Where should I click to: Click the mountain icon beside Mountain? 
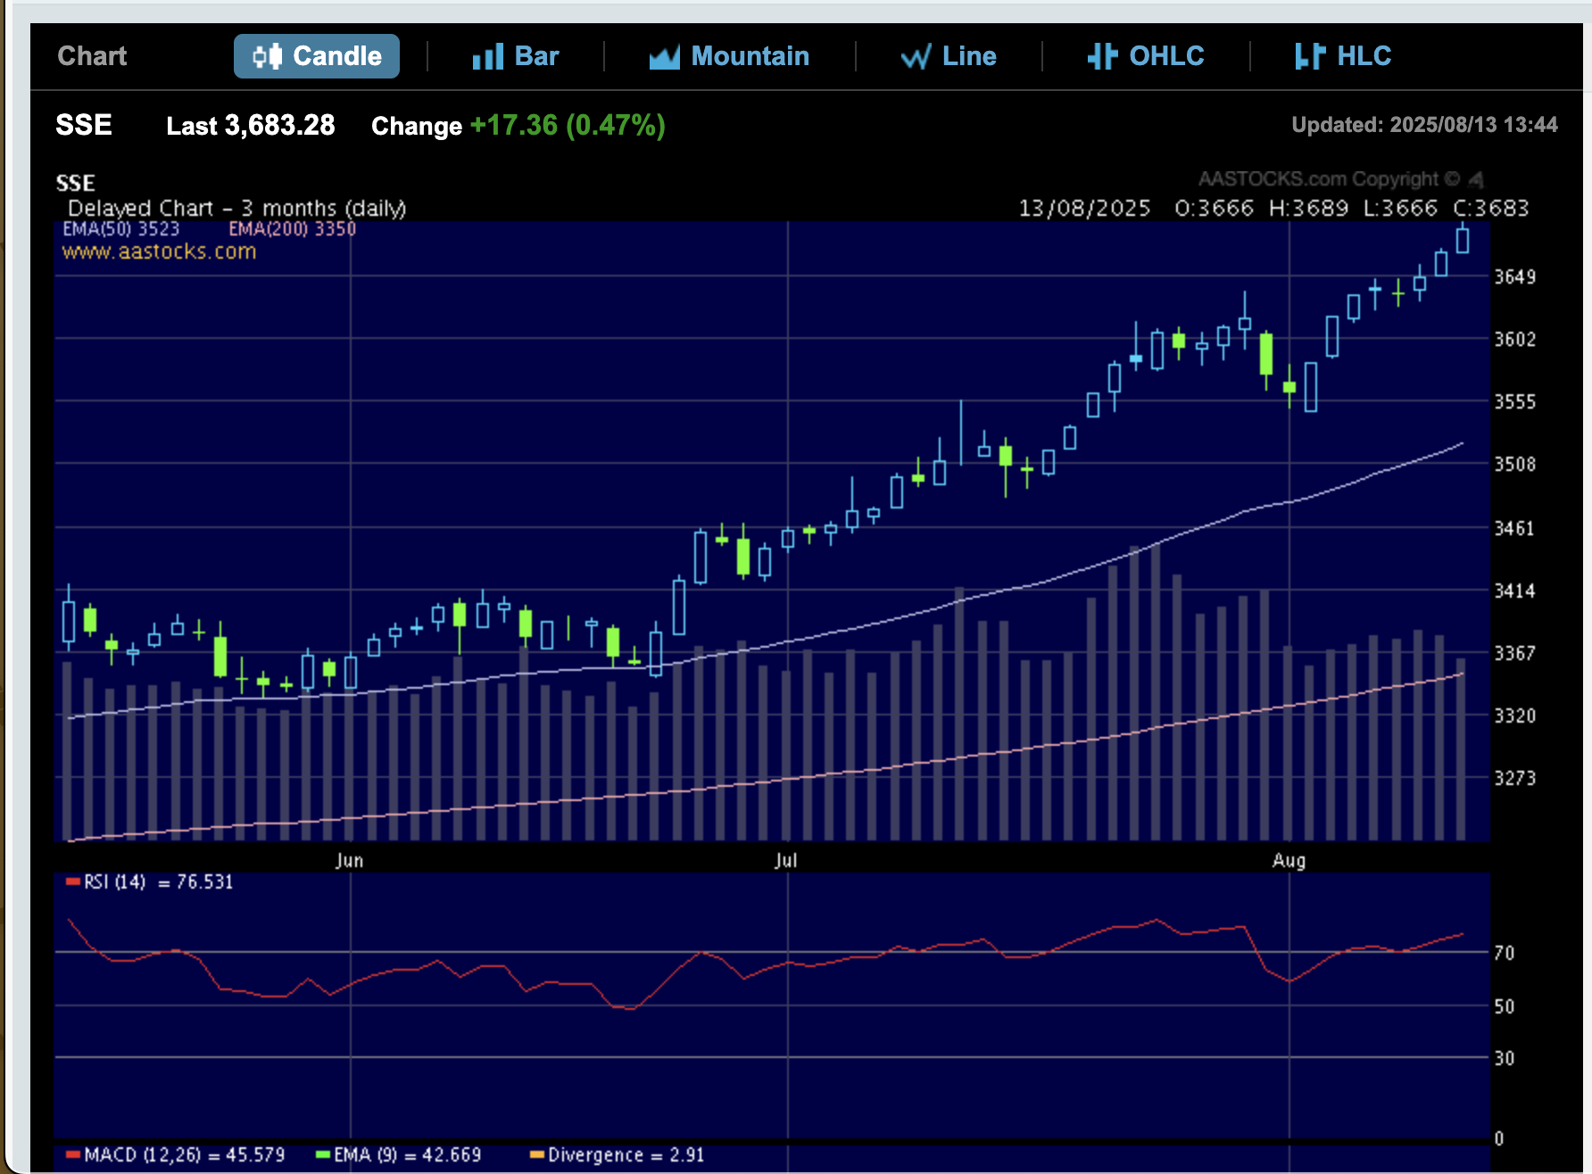(664, 57)
